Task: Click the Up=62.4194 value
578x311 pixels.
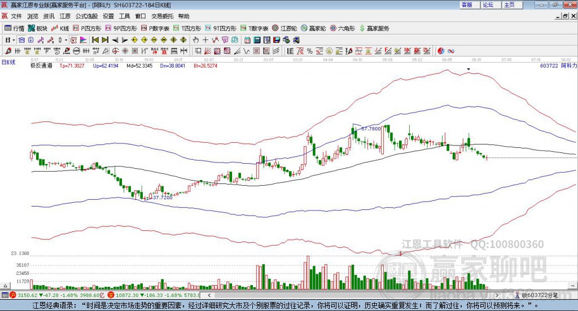Action: tap(106, 65)
